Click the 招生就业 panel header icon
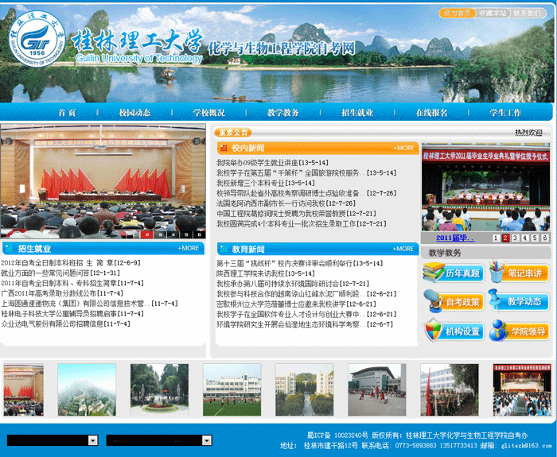Viewport: 557px width, 457px height. [x=10, y=248]
